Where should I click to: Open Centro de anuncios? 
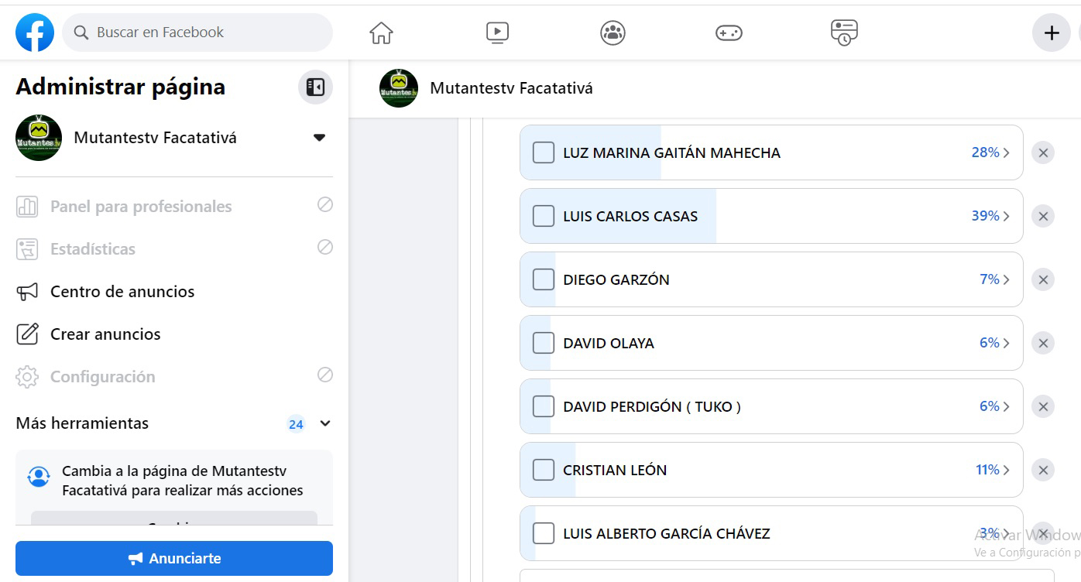coord(122,292)
